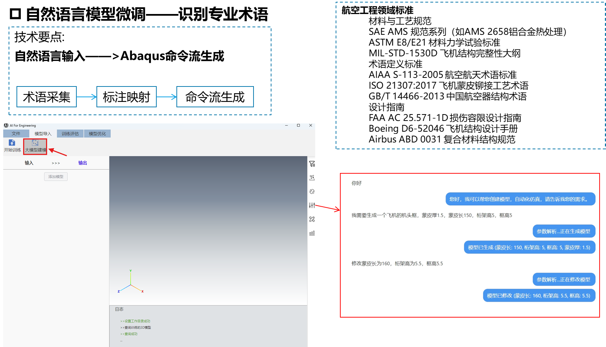606x347 pixels.
Task: Open the 大模型建模 tool
Action: 35,146
